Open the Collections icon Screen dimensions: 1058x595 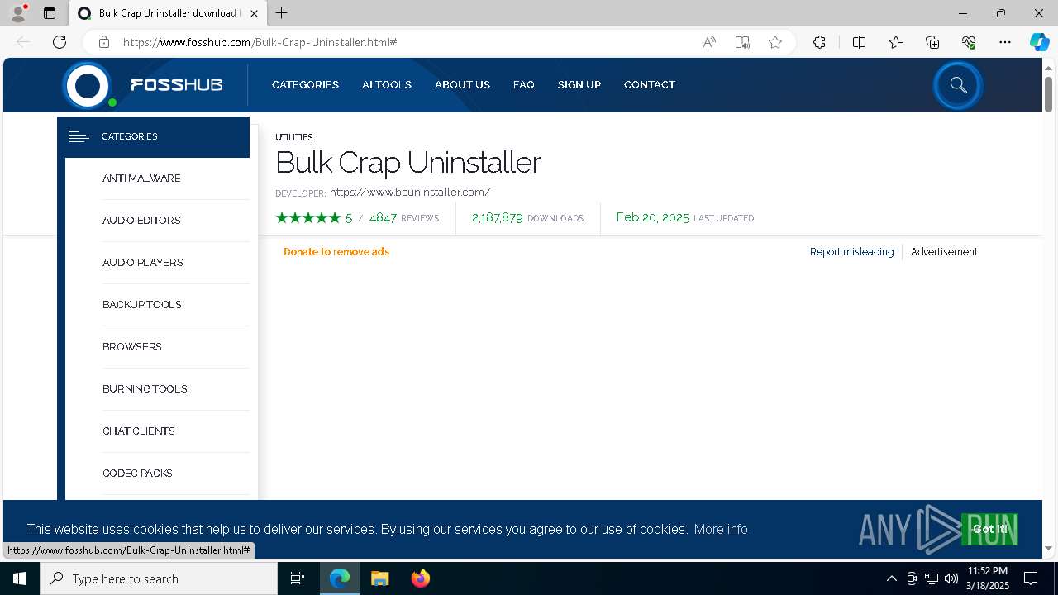(932, 42)
